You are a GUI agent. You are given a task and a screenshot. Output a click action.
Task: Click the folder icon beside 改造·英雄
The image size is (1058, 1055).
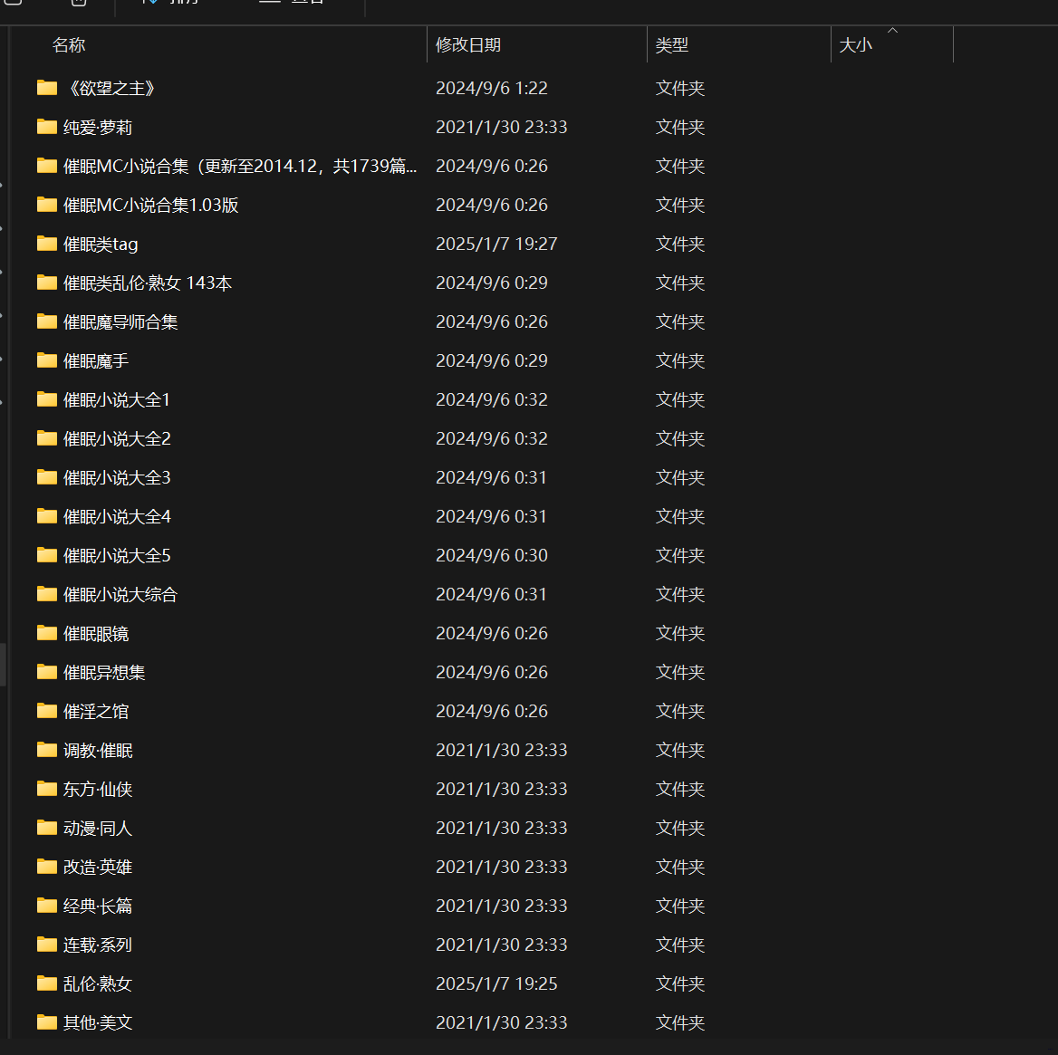tap(46, 866)
